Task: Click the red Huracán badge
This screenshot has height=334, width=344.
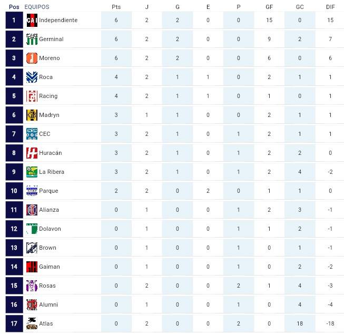Action: pos(32,153)
